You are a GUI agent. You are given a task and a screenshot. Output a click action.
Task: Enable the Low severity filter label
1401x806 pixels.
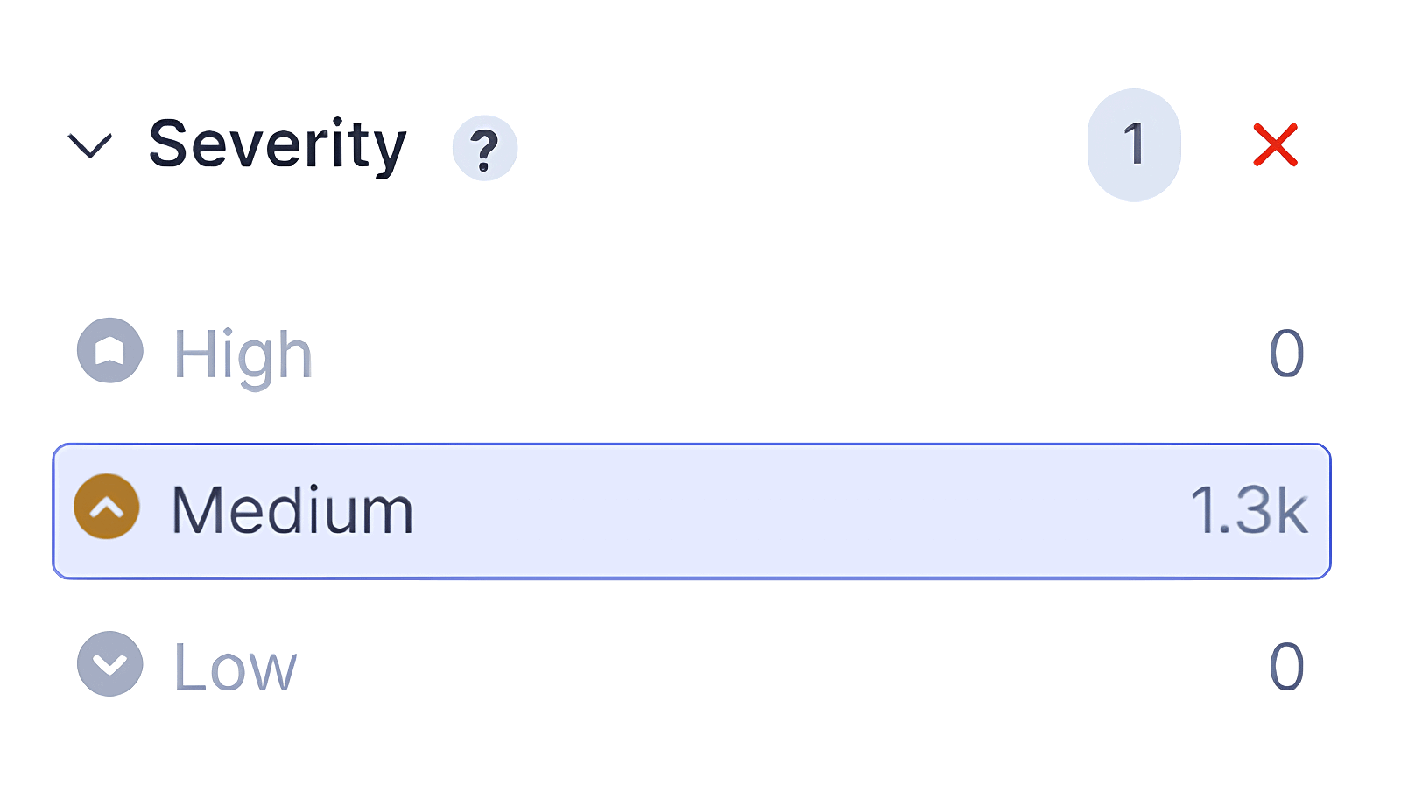tap(236, 667)
